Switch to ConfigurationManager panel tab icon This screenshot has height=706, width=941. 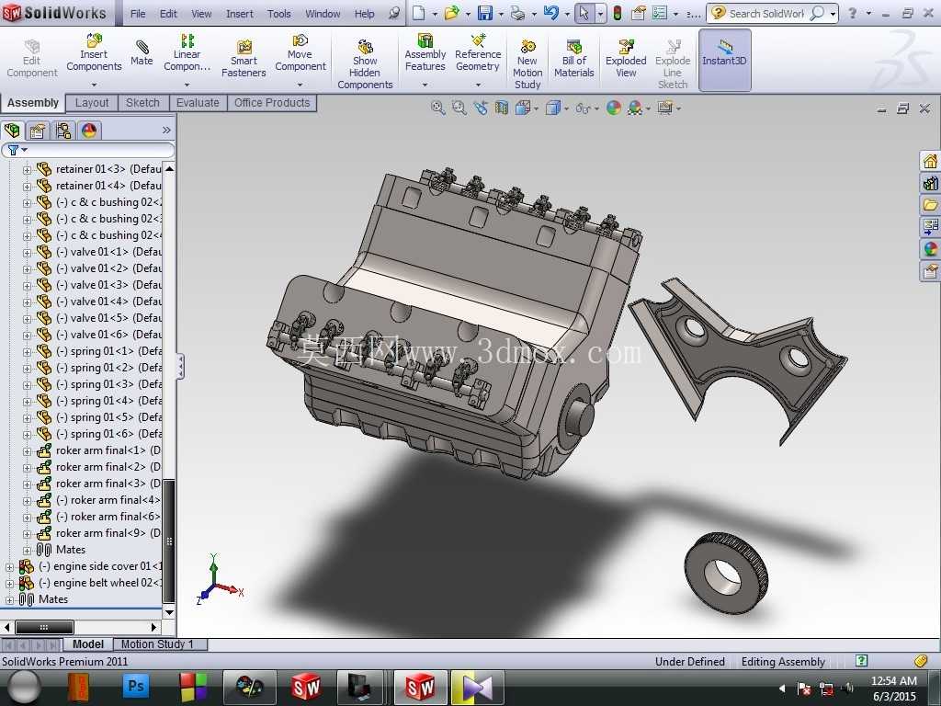(63, 131)
